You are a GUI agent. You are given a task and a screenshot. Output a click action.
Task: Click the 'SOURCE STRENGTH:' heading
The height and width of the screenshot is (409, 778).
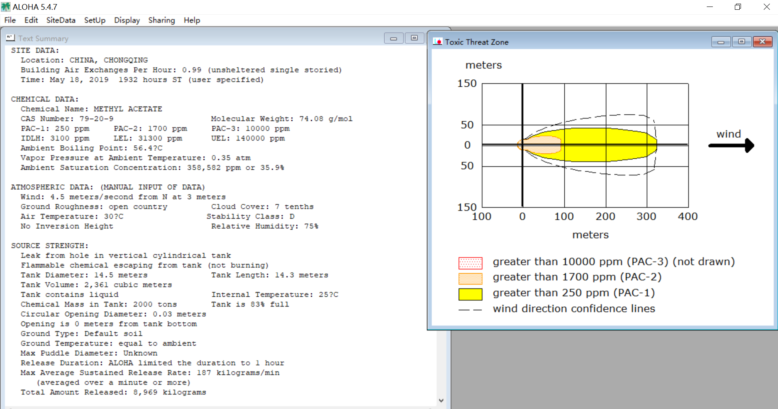(50, 246)
